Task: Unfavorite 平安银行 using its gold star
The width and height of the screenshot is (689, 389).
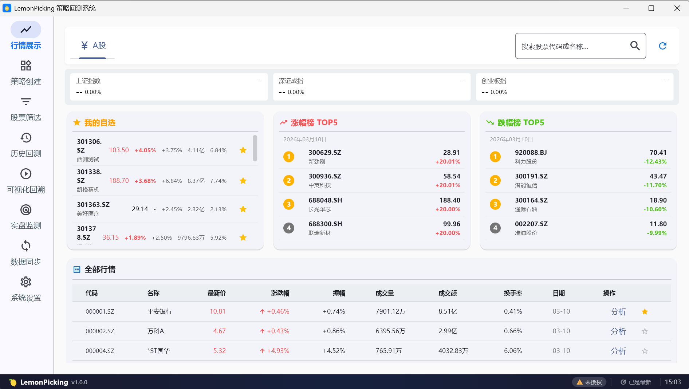Action: [645, 312]
